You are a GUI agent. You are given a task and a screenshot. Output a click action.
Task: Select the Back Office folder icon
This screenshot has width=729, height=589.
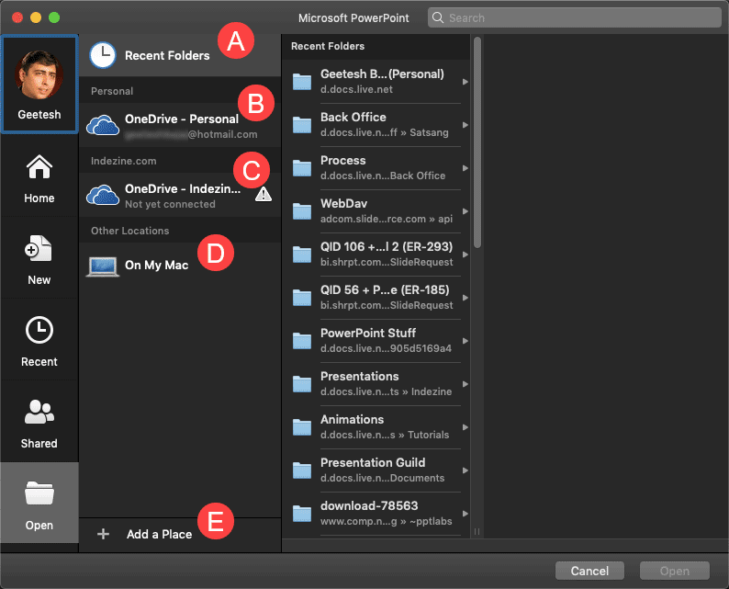click(302, 125)
